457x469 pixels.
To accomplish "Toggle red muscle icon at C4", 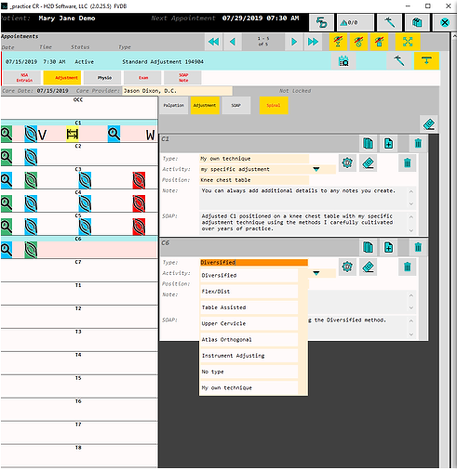I will 139,203.
